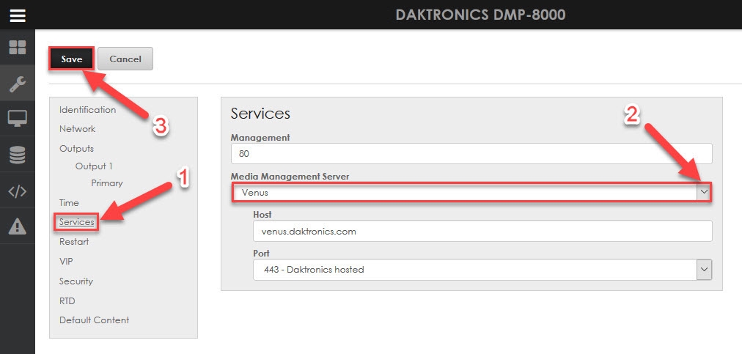Screen dimensions: 742x354
Task: Open the database storage icon
Action: coord(17,155)
